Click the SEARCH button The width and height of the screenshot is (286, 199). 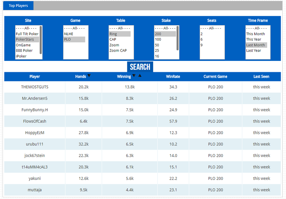click(x=140, y=67)
